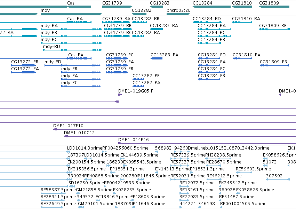Click the CG13272-PA protein label
The width and height of the screenshot is (296, 209).
[25, 69]
